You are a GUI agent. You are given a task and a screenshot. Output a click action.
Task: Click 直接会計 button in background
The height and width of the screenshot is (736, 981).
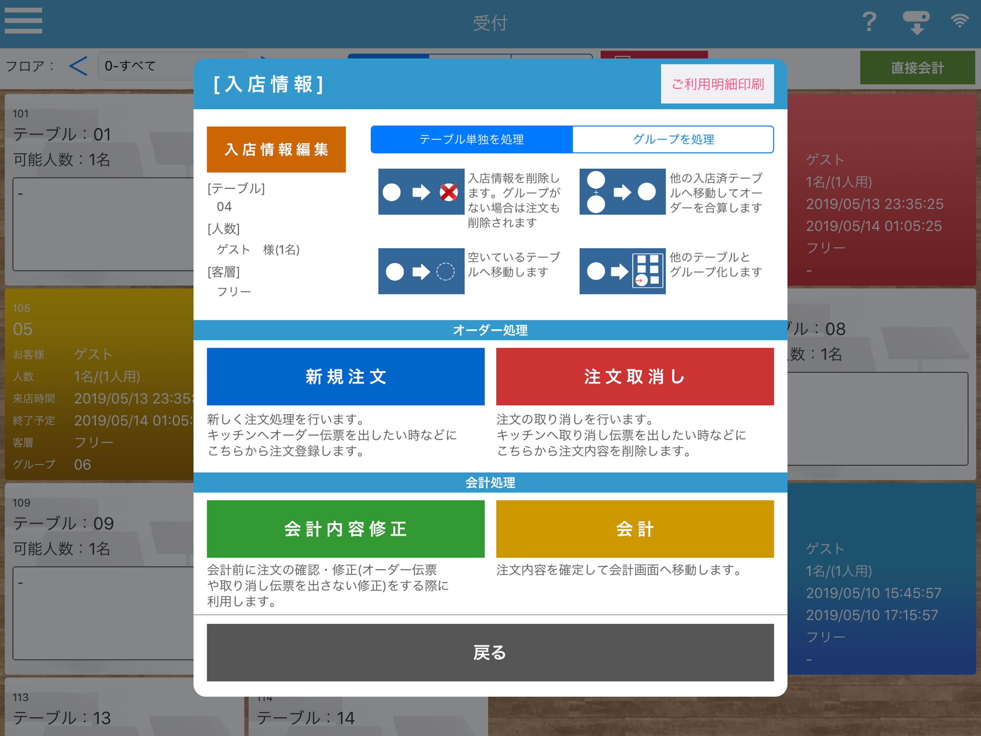[917, 68]
